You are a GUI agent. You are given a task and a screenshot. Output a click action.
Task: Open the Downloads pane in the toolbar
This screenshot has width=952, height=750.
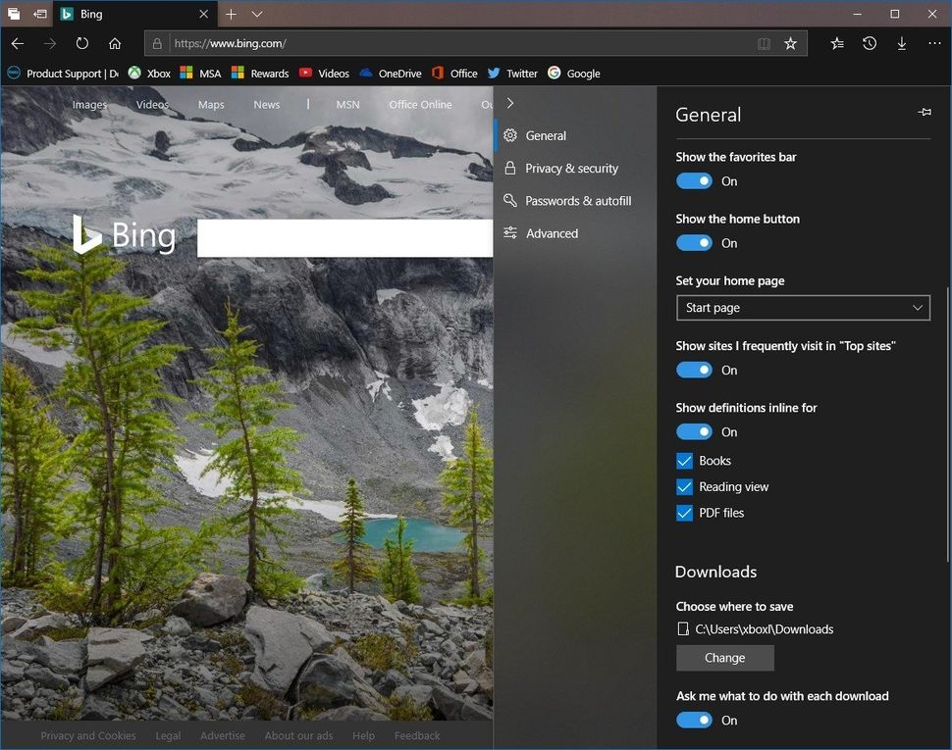click(x=902, y=43)
